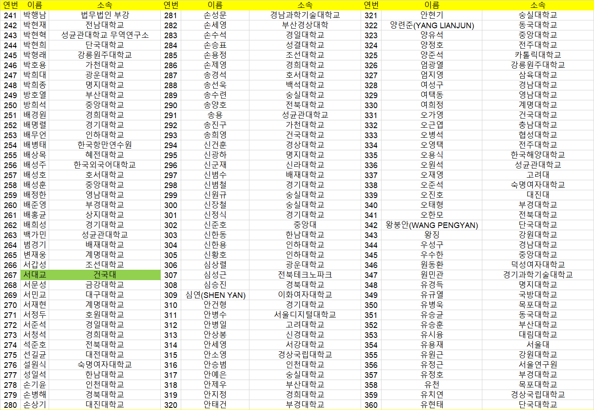Select the 심연(SHEN YAN) name cell

click(215, 295)
